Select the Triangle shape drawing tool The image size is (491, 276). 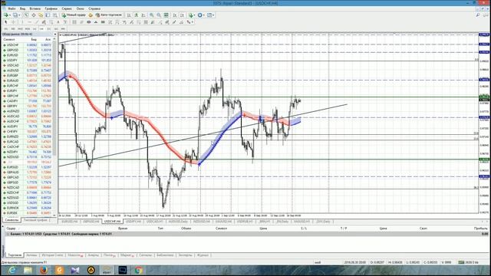click(96, 22)
